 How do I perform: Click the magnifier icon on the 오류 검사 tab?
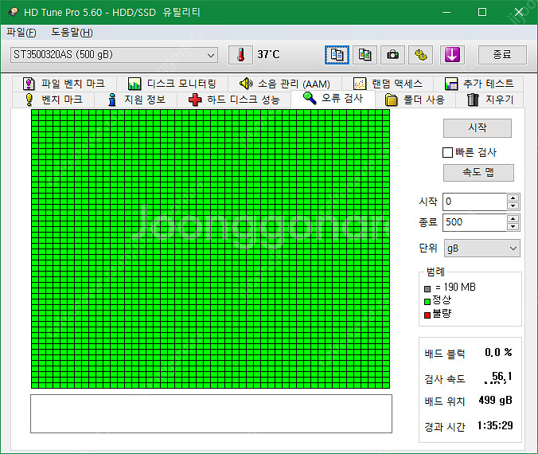click(310, 98)
